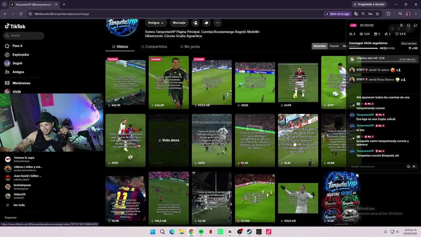Expand followed accounts with Ver todo
The height and width of the screenshot is (237, 421).
click(x=19, y=205)
